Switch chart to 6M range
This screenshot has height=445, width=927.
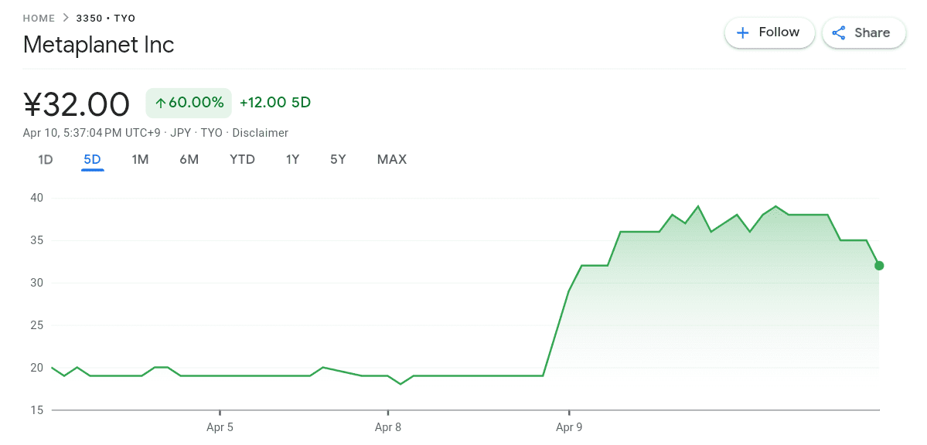[x=189, y=160]
